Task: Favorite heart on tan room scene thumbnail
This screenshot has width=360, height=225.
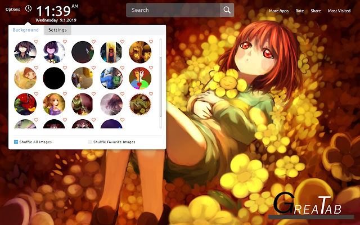Action: pos(94,67)
